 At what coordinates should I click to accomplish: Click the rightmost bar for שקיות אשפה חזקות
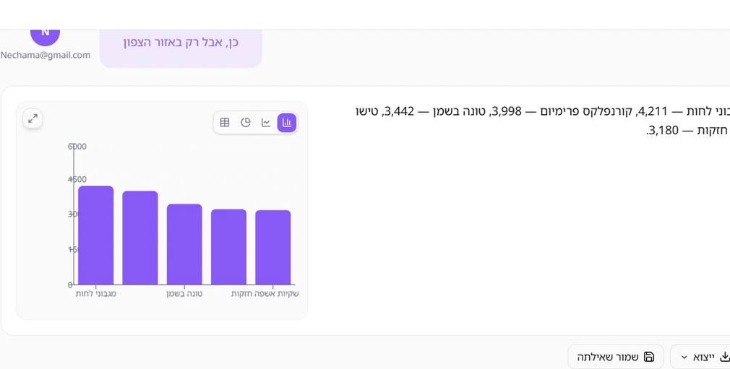point(273,248)
